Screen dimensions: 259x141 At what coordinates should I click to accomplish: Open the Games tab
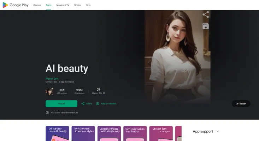[37, 5]
